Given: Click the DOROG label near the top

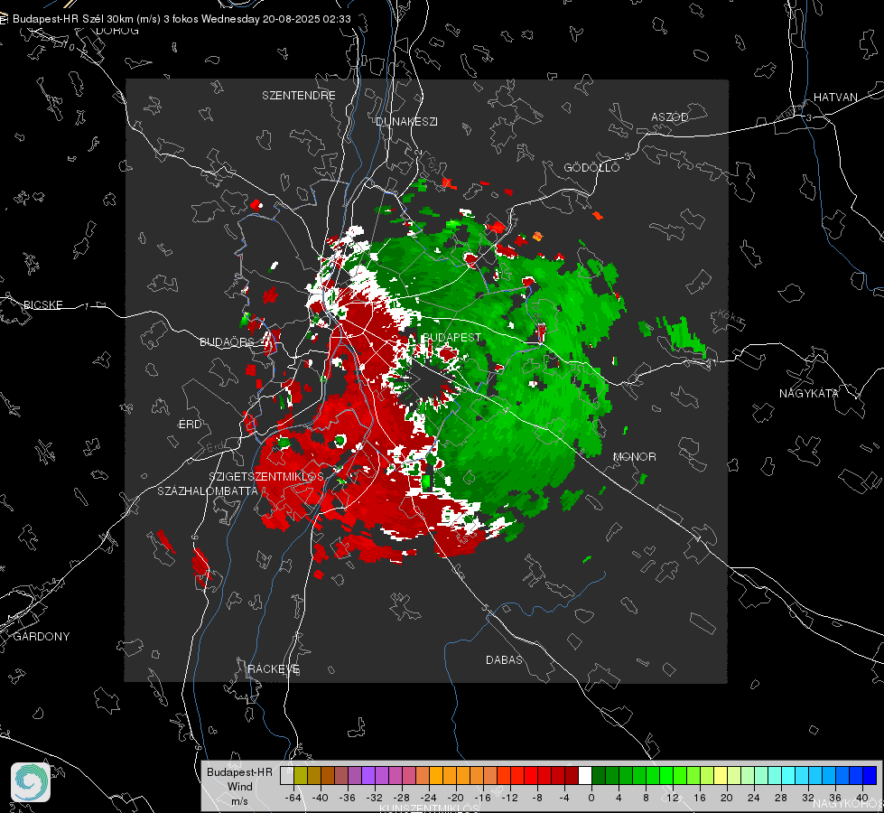Looking at the screenshot, I should coord(117,32).
